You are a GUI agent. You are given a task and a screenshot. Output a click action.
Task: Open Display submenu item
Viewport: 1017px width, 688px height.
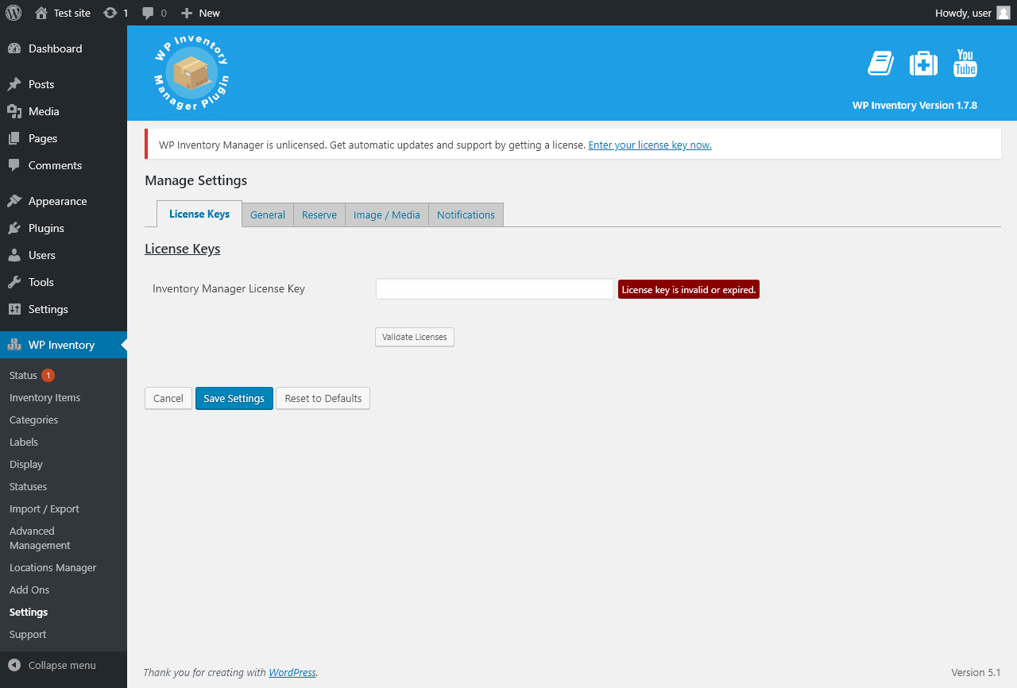(64, 464)
